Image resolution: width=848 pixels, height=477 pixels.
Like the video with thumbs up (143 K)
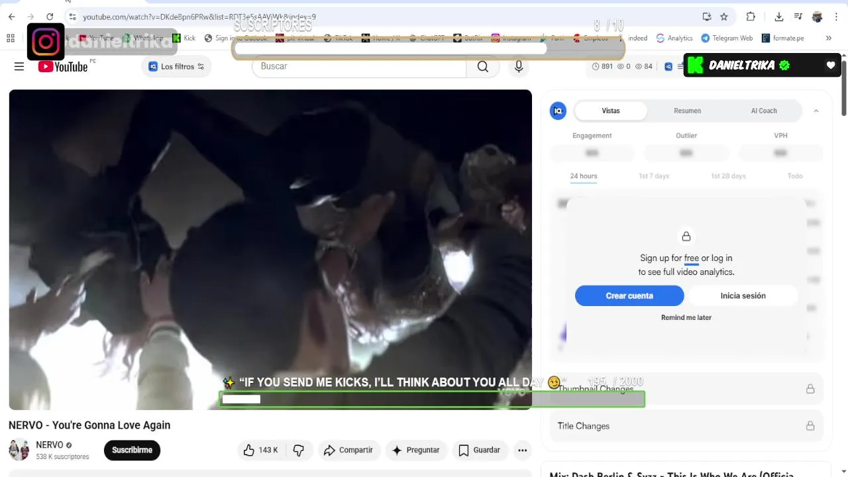coord(260,450)
